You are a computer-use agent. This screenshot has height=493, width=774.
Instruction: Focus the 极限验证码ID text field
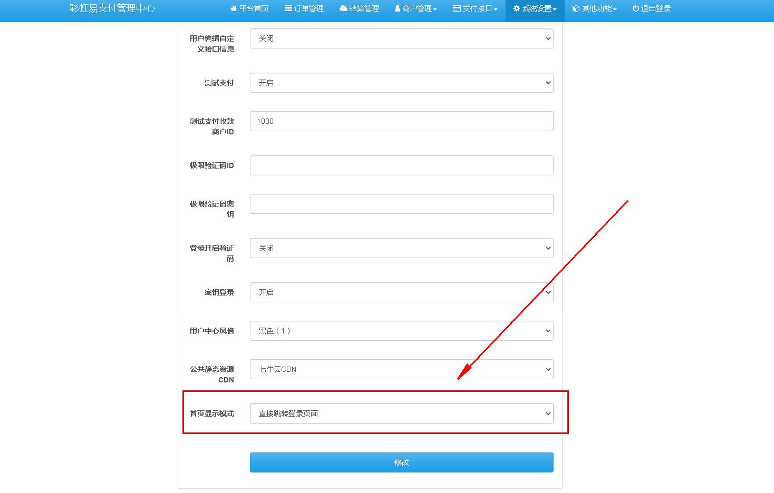click(x=401, y=165)
